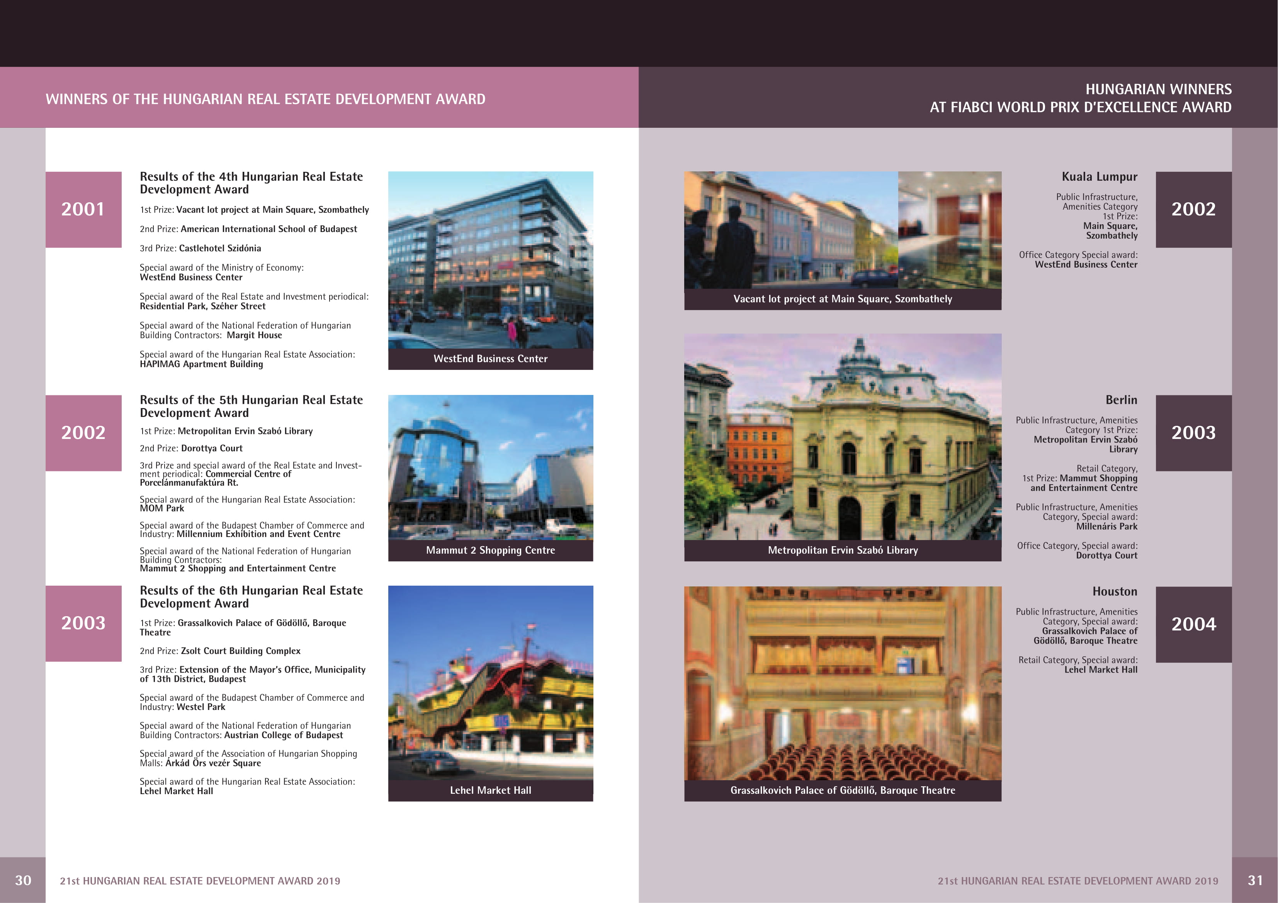This screenshot has height=903, width=1278.
Task: Click page number 30 in the footer
Action: coord(23,880)
